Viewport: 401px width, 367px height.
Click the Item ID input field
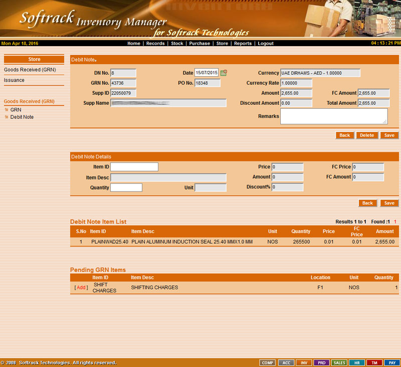tap(134, 167)
